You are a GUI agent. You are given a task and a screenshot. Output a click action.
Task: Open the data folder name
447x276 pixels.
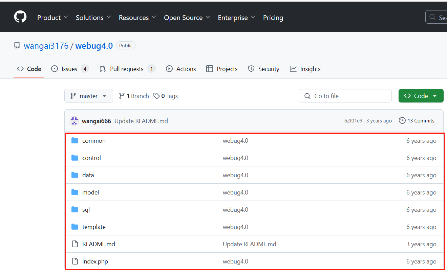88,175
